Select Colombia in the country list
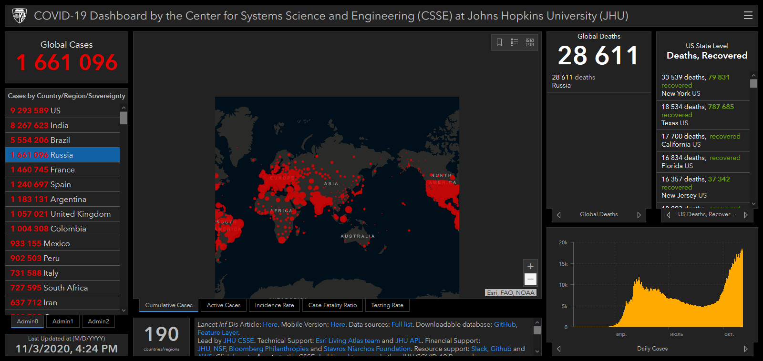Image resolution: width=763 pixels, height=361 pixels. [x=62, y=229]
